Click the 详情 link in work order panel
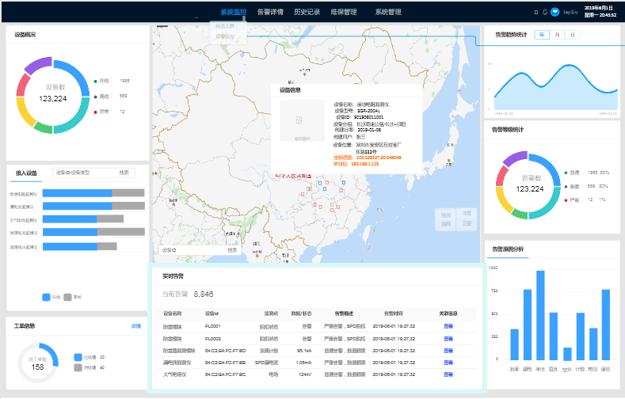The height and width of the screenshot is (399, 625). click(135, 325)
